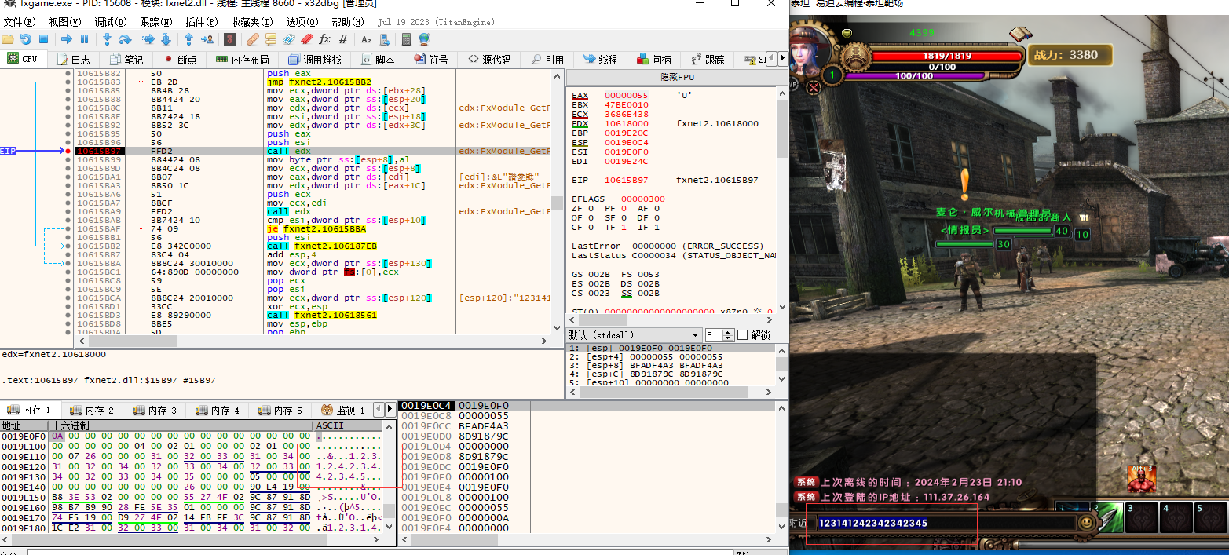
Task: Switch to the 调用堆栈 tab
Action: coord(314,59)
